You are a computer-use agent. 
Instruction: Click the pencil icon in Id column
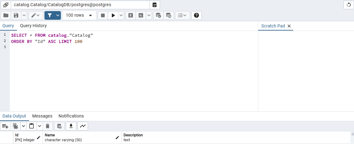(39, 138)
